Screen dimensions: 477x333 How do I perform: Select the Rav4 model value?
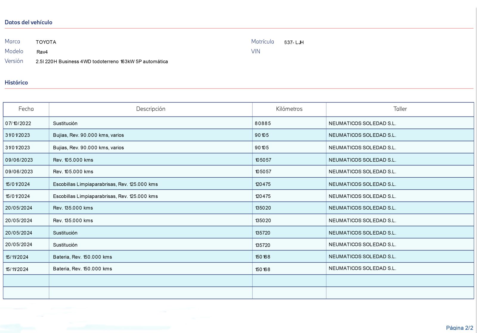coord(42,52)
